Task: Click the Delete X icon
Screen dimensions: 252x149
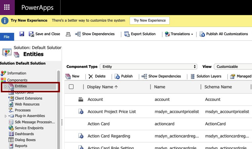Action: click(x=91, y=77)
